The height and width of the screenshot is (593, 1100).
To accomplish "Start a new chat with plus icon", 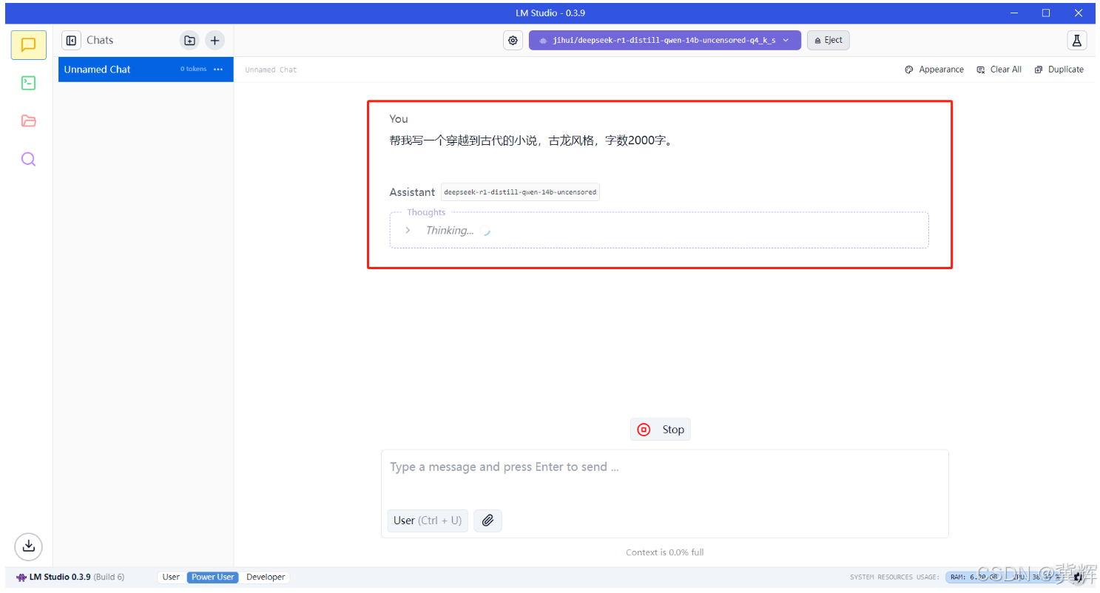I will coord(215,41).
